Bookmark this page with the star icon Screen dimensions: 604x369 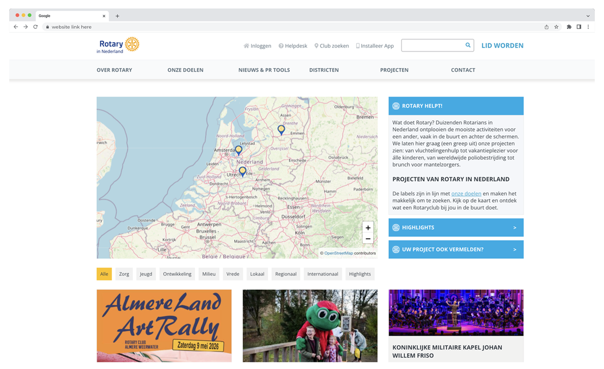557,27
